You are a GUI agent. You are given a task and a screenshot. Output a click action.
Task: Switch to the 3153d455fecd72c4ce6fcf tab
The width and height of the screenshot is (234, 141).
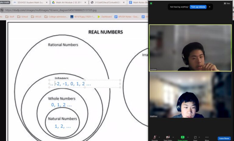pyautogui.click(x=108, y=2)
